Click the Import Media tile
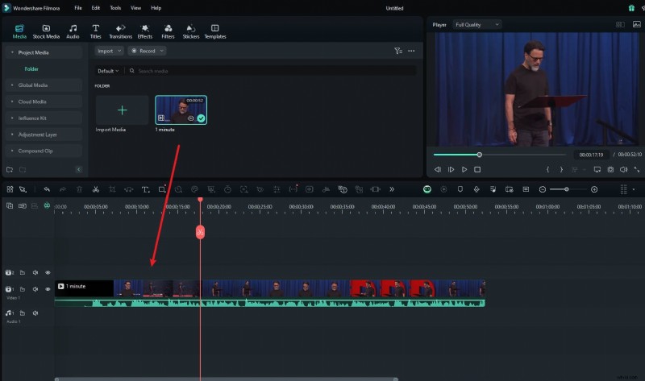645x381 pixels. click(x=122, y=110)
